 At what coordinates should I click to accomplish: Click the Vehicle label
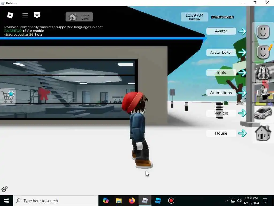221,113
